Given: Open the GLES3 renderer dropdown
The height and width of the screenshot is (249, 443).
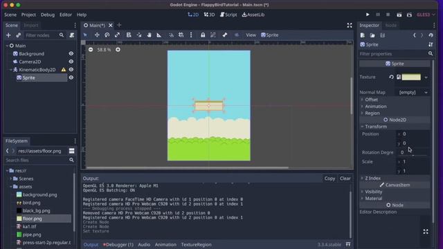Looking at the screenshot, I should 426,15.
